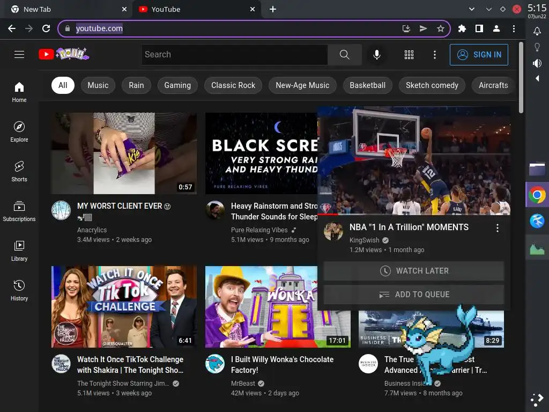Click NBA "1 In A Trillion" MOMENTS title
Screen dimensions: 549x412
pos(409,227)
